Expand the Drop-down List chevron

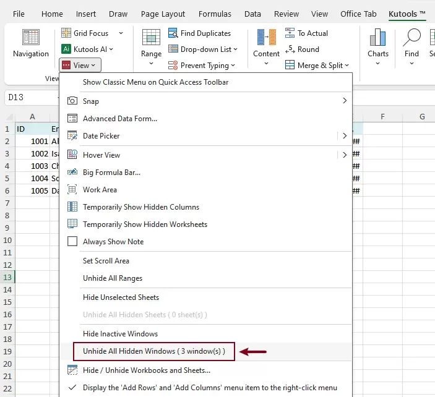pos(236,49)
